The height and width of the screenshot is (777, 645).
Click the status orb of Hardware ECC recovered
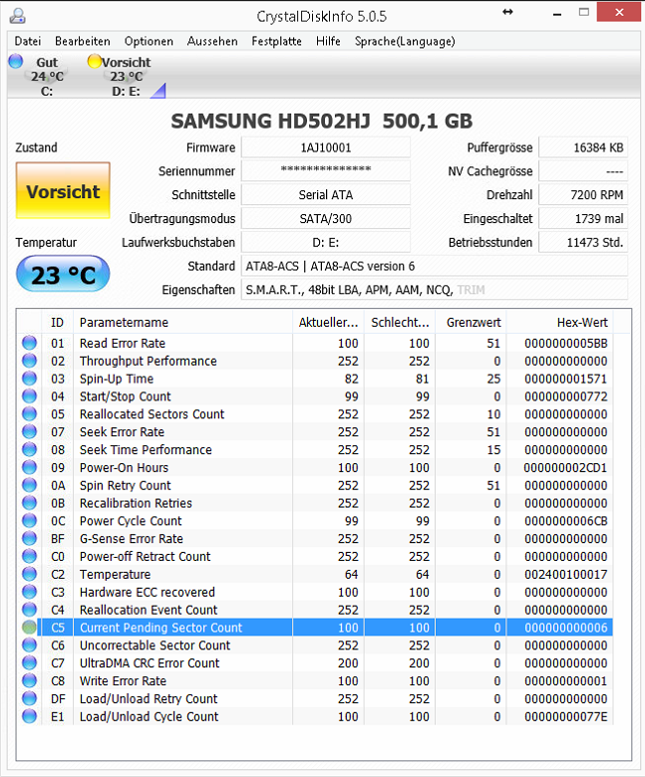pyautogui.click(x=29, y=592)
